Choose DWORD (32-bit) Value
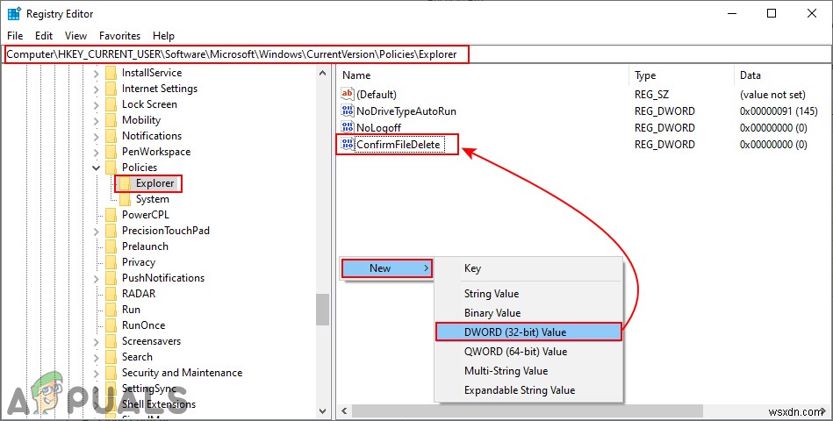This screenshot has width=833, height=421. (x=528, y=332)
